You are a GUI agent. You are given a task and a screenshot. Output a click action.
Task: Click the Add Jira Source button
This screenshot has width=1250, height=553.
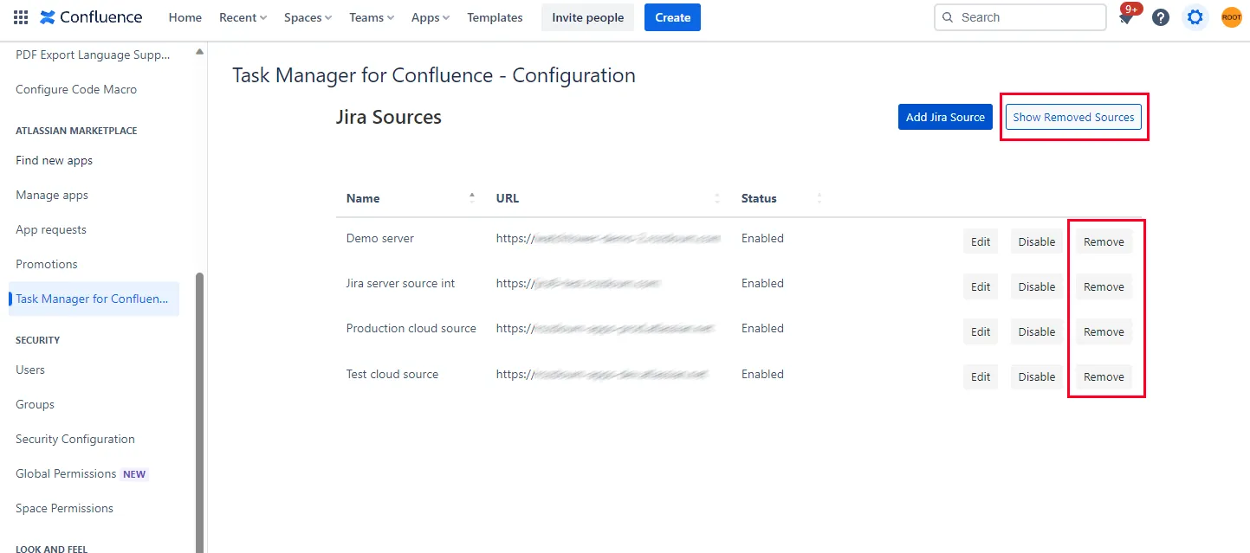point(945,117)
